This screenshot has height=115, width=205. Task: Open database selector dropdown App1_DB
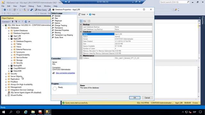click(x=23, y=13)
